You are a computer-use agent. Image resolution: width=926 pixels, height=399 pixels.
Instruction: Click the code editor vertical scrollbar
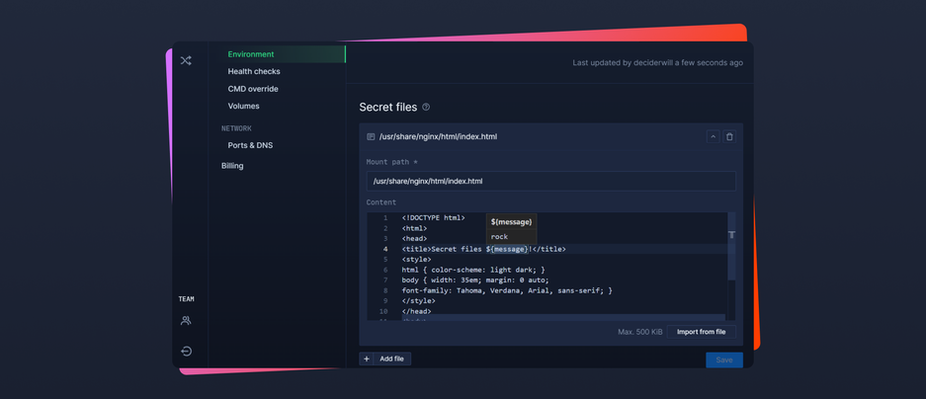pos(731,247)
